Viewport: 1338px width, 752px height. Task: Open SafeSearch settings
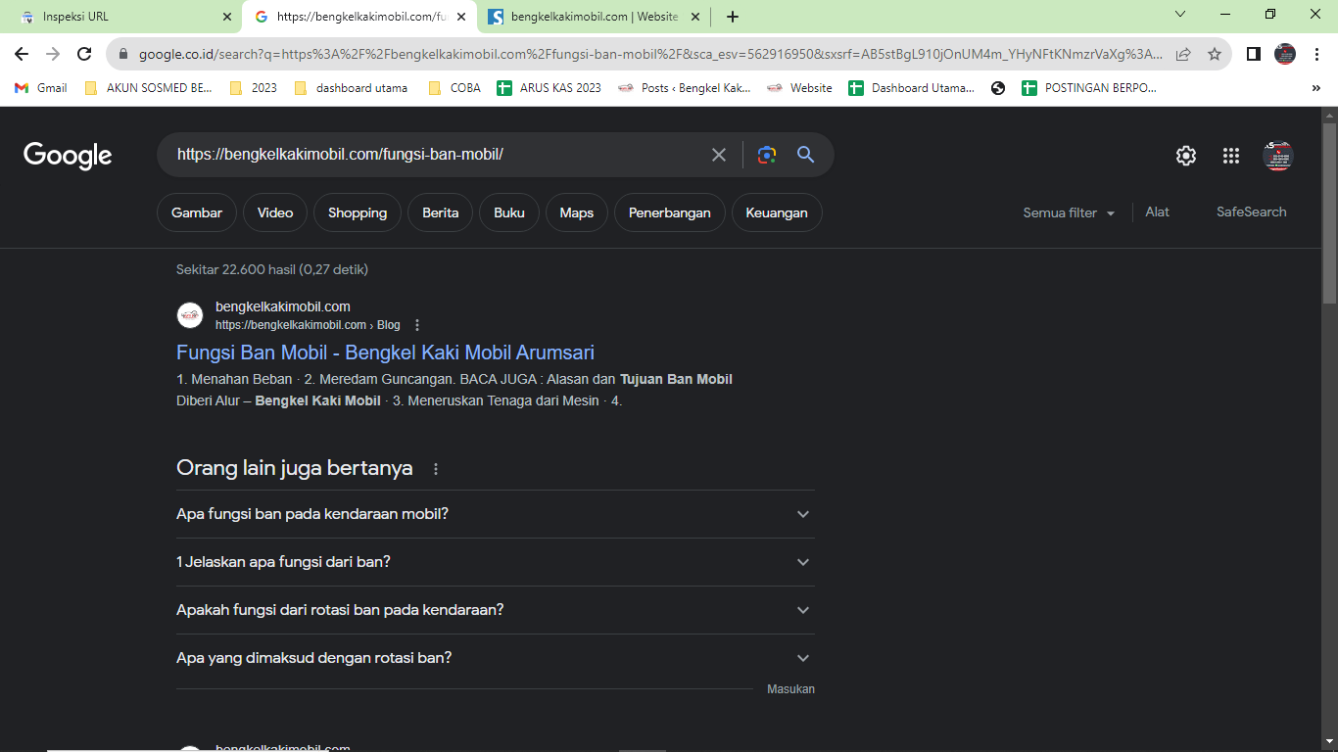click(x=1252, y=211)
